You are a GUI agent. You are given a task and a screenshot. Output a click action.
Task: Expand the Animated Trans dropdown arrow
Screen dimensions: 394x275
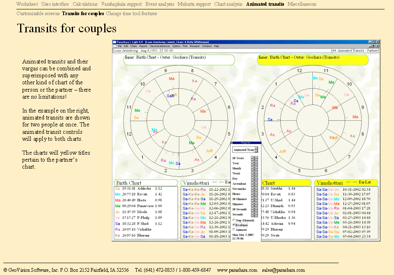256,149
